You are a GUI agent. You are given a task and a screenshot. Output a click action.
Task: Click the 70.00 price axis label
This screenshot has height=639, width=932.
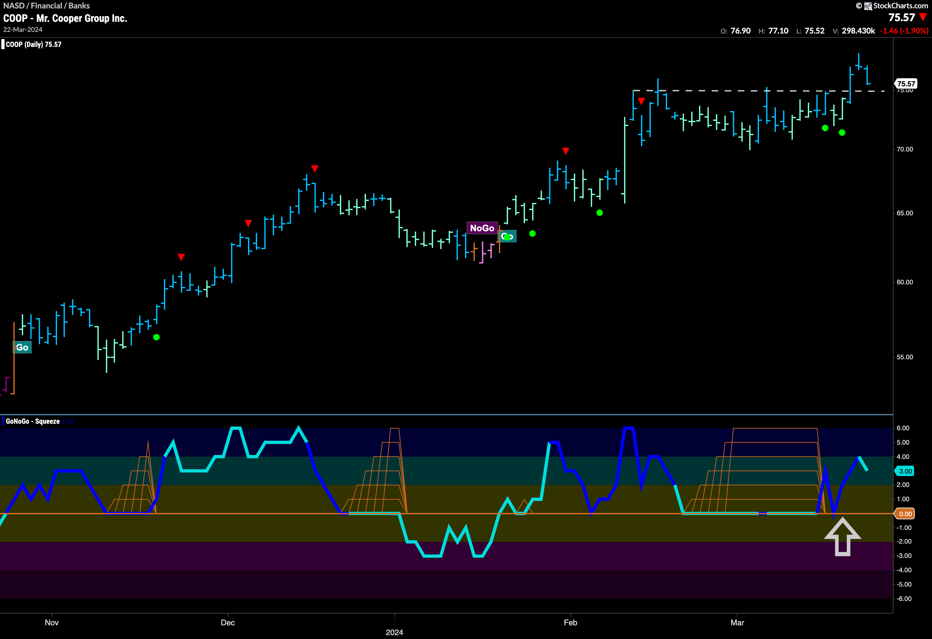[x=905, y=149]
